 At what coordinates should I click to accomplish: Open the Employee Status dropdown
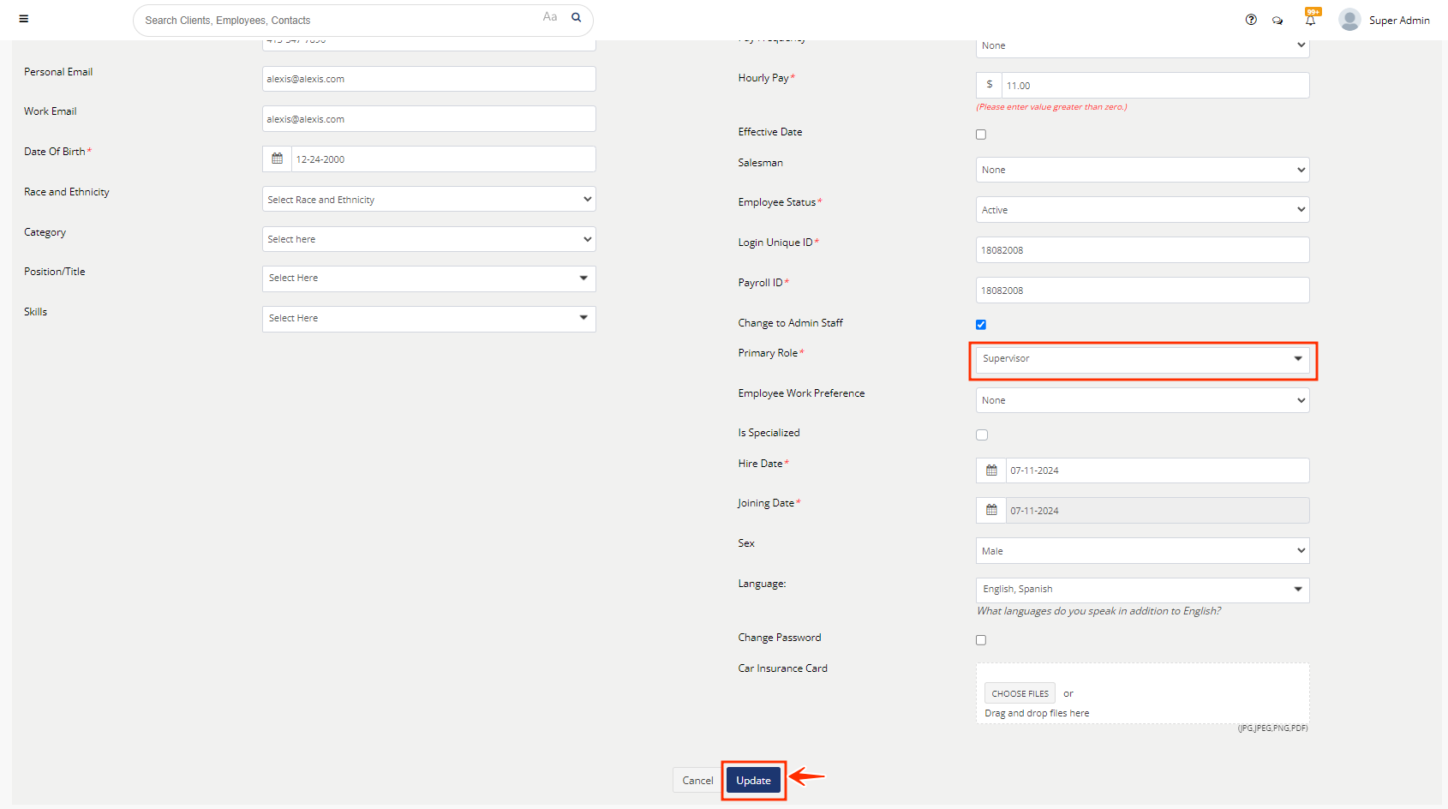(x=1142, y=210)
